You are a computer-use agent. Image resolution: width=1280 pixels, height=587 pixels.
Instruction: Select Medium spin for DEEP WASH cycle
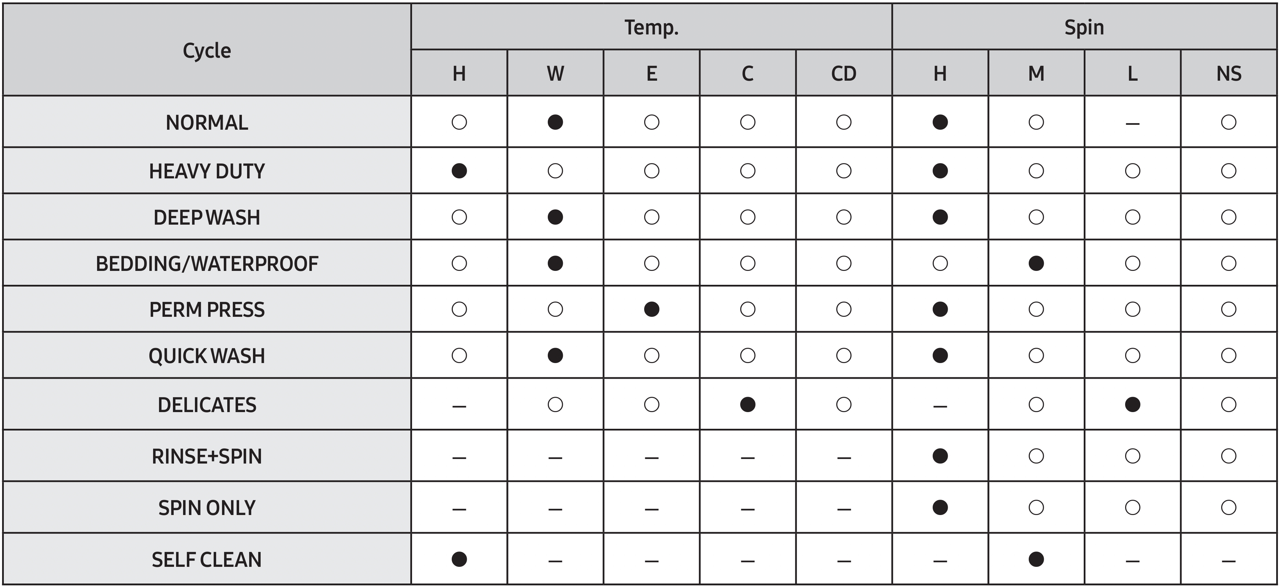[1036, 217]
